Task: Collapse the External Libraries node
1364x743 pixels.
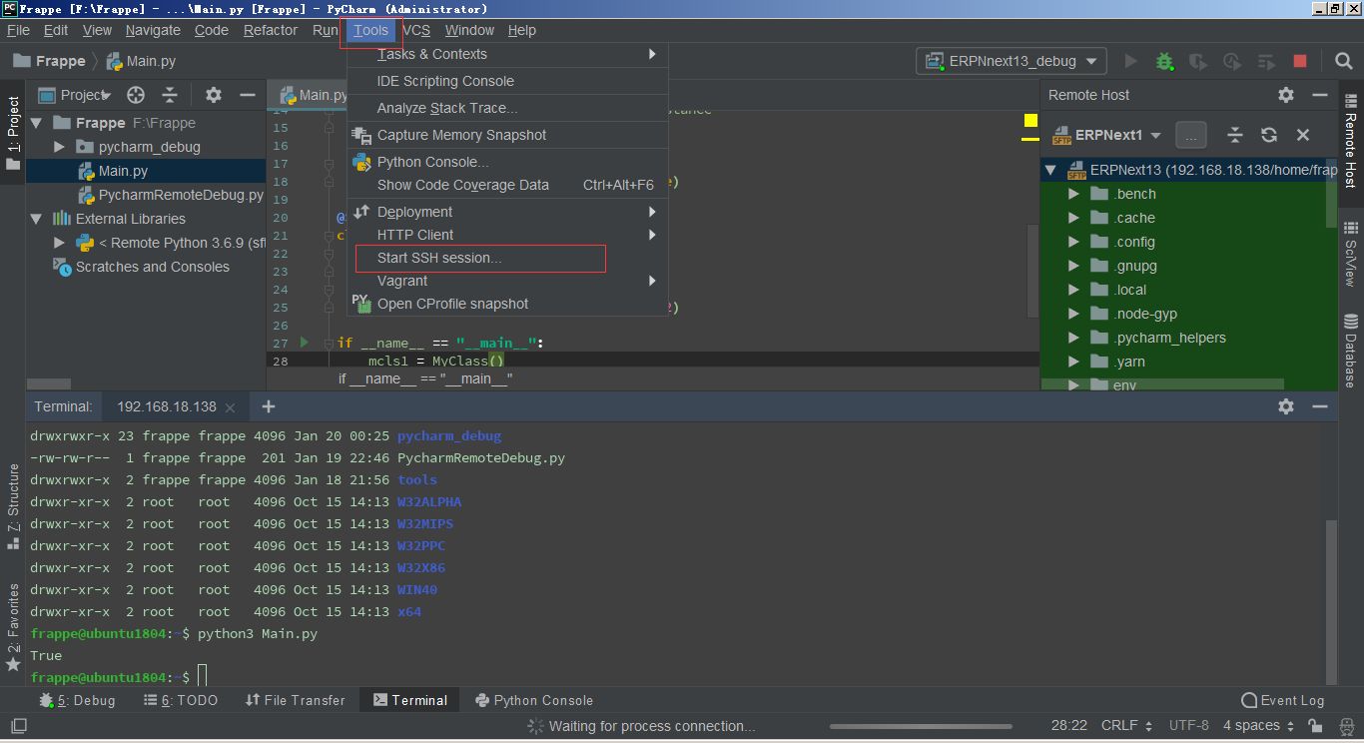Action: pos(36,219)
